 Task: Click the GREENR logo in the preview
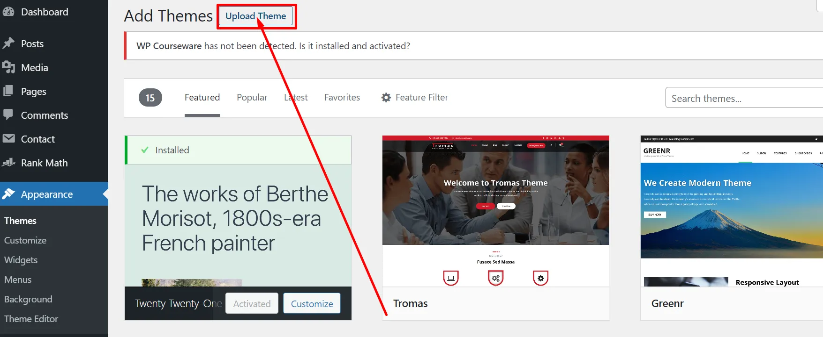tap(657, 151)
